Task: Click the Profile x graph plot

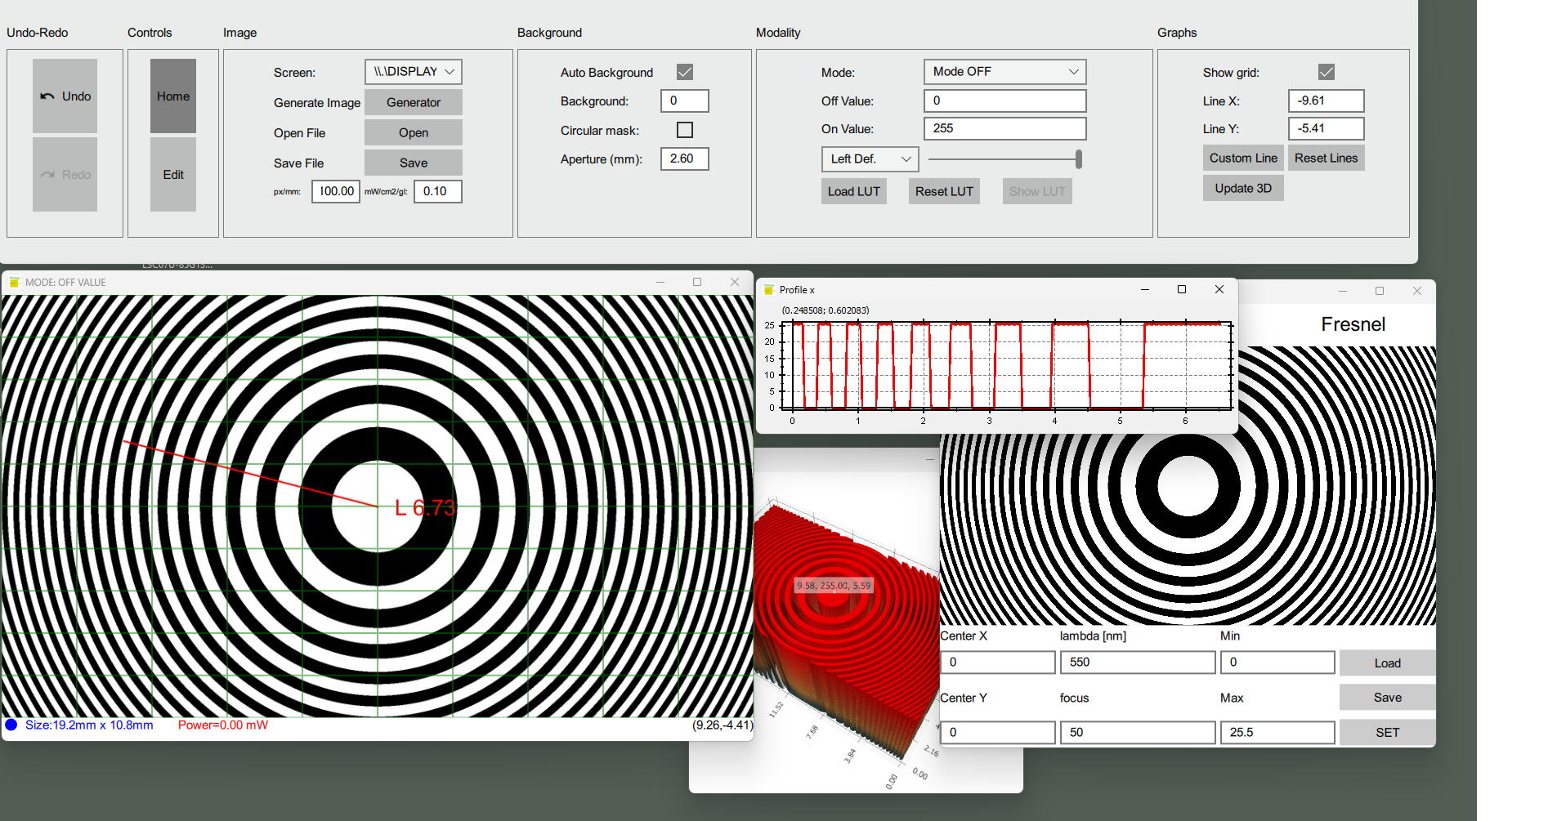Action: (x=1006, y=365)
